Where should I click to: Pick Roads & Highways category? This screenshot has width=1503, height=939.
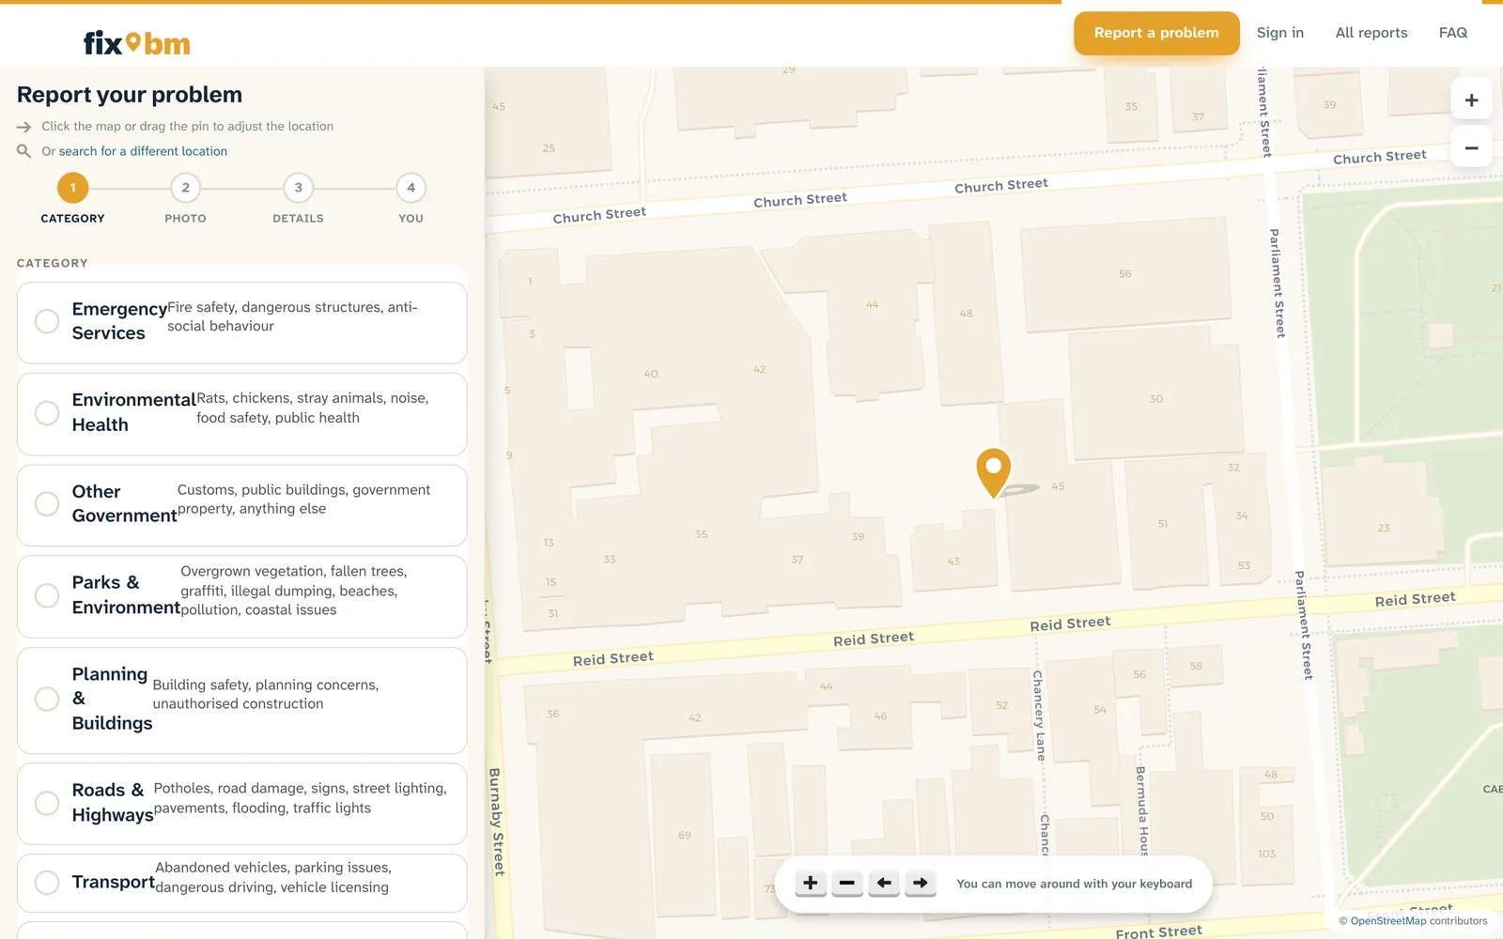pos(241,803)
